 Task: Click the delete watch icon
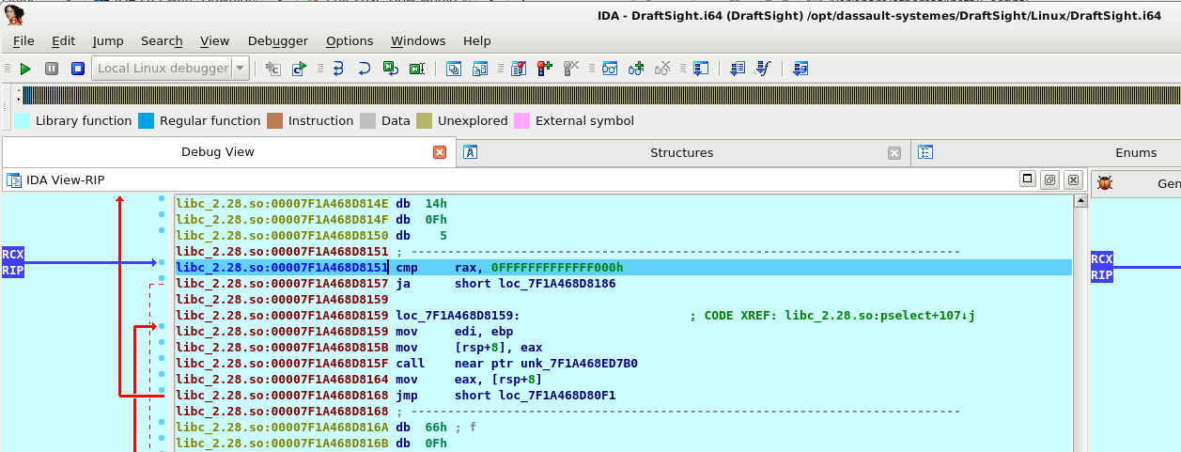[662, 69]
